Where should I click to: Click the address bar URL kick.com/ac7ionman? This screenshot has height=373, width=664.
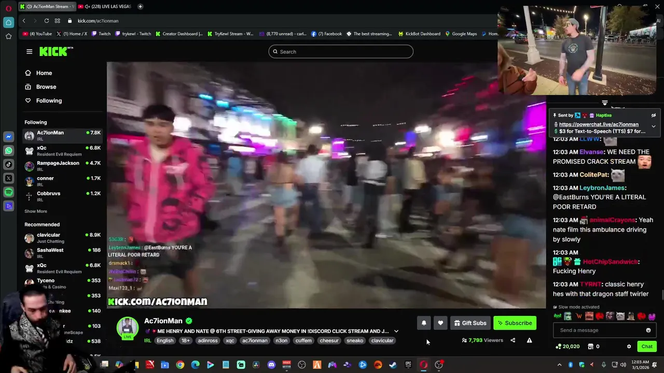coord(98,21)
